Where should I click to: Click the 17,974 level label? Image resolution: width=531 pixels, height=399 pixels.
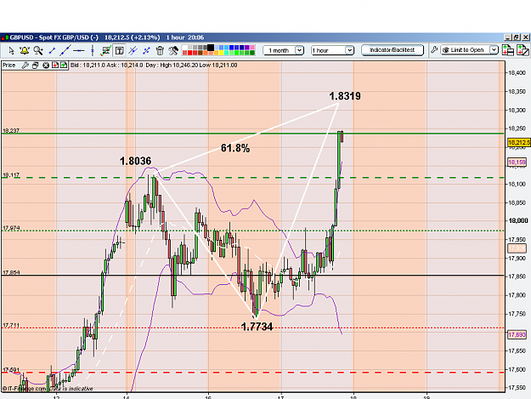pos(11,228)
